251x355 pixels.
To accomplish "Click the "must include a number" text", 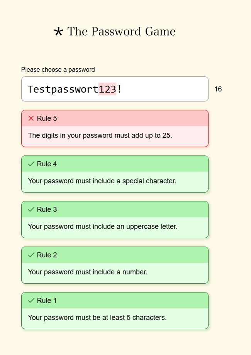I will tap(88, 272).
